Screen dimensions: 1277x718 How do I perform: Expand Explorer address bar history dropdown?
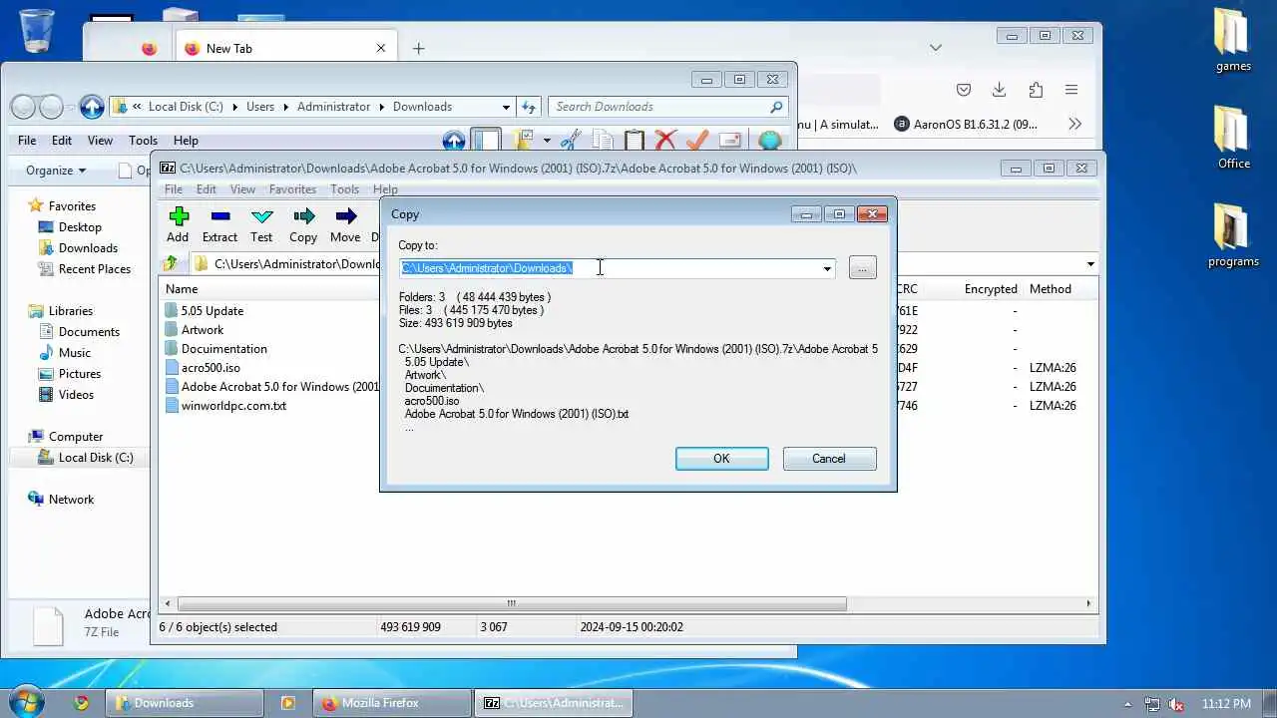507,107
